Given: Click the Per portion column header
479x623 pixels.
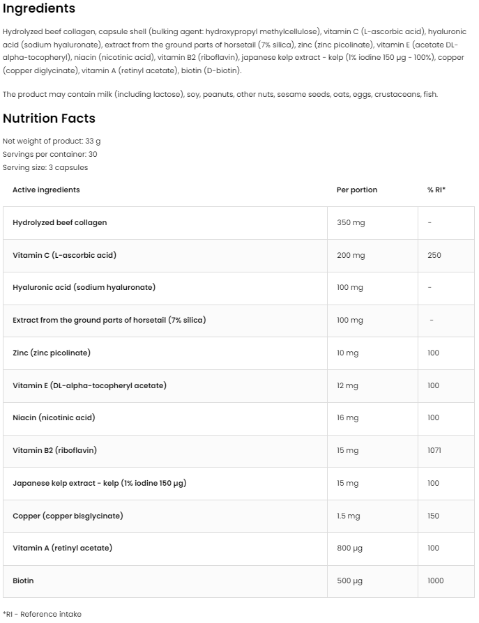Looking at the screenshot, I should 356,190.
